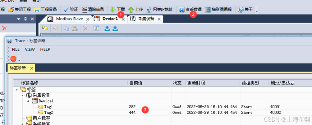
Task: Click the Good status in the Tag1 row
Action: pyautogui.click(x=177, y=107)
